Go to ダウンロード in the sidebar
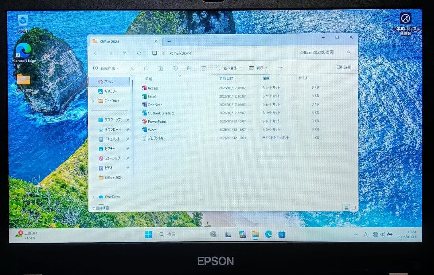Image resolution: width=434 pixels, height=275 pixels. (x=111, y=129)
